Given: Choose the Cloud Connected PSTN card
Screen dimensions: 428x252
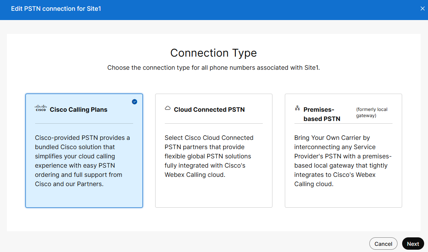Looking at the screenshot, I should point(214,151).
